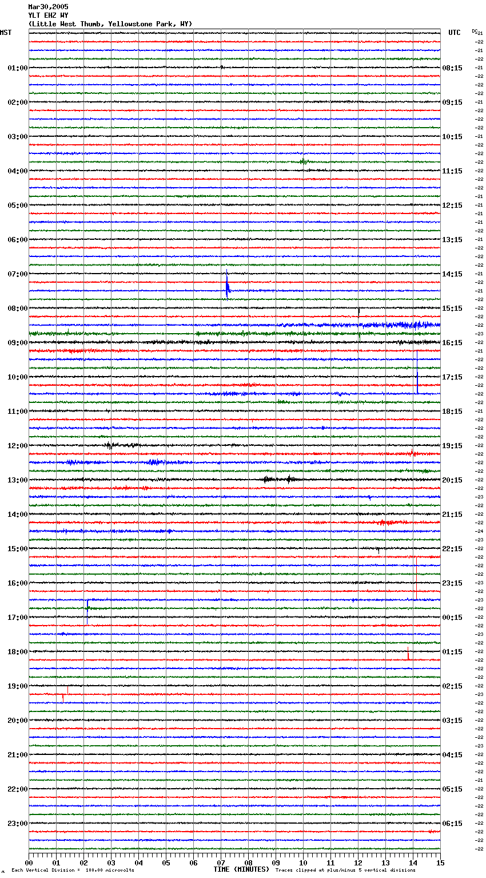Screen dimensions: 486x878
Task: Click the 17:15 UTC time label
Action: (x=452, y=377)
